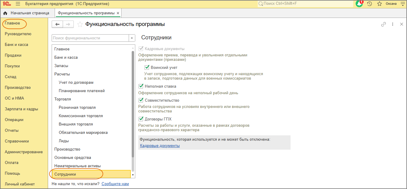Disable the Договоры ГПХ checkbox
Screen dimensions: 407x189
pyautogui.click(x=141, y=119)
